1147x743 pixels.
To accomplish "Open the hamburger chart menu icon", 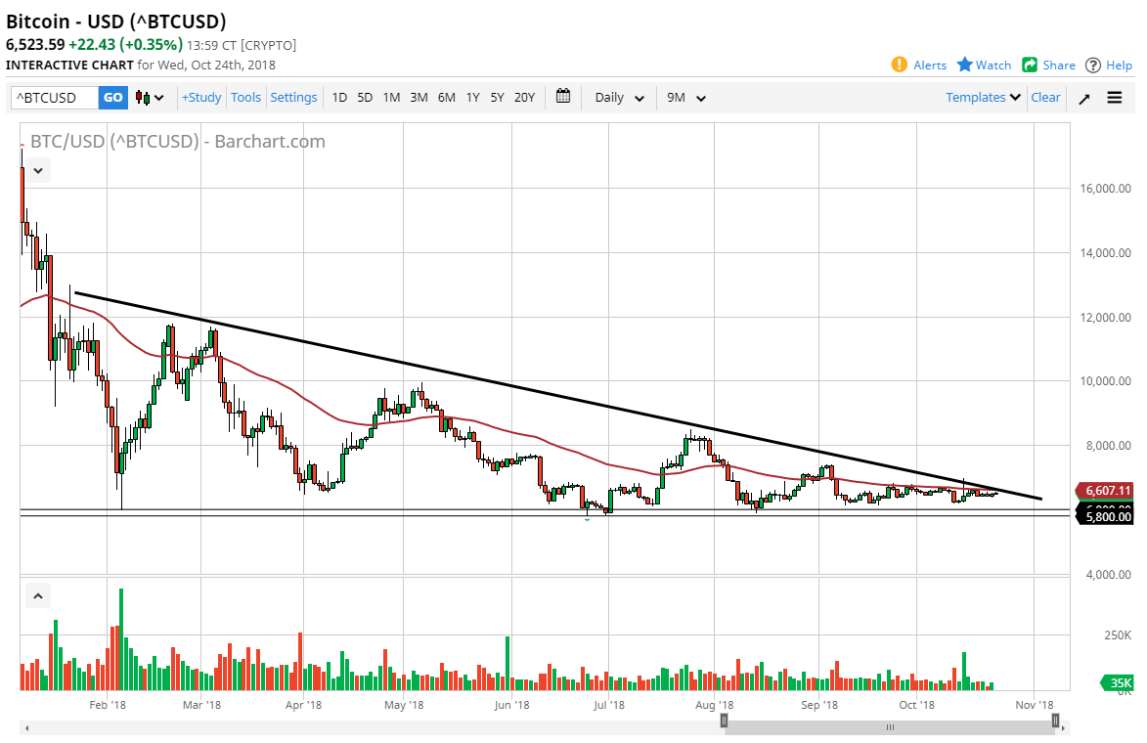I will click(1115, 97).
